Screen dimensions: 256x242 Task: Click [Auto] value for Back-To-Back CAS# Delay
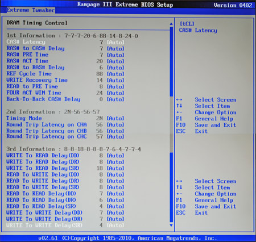pos(115,99)
